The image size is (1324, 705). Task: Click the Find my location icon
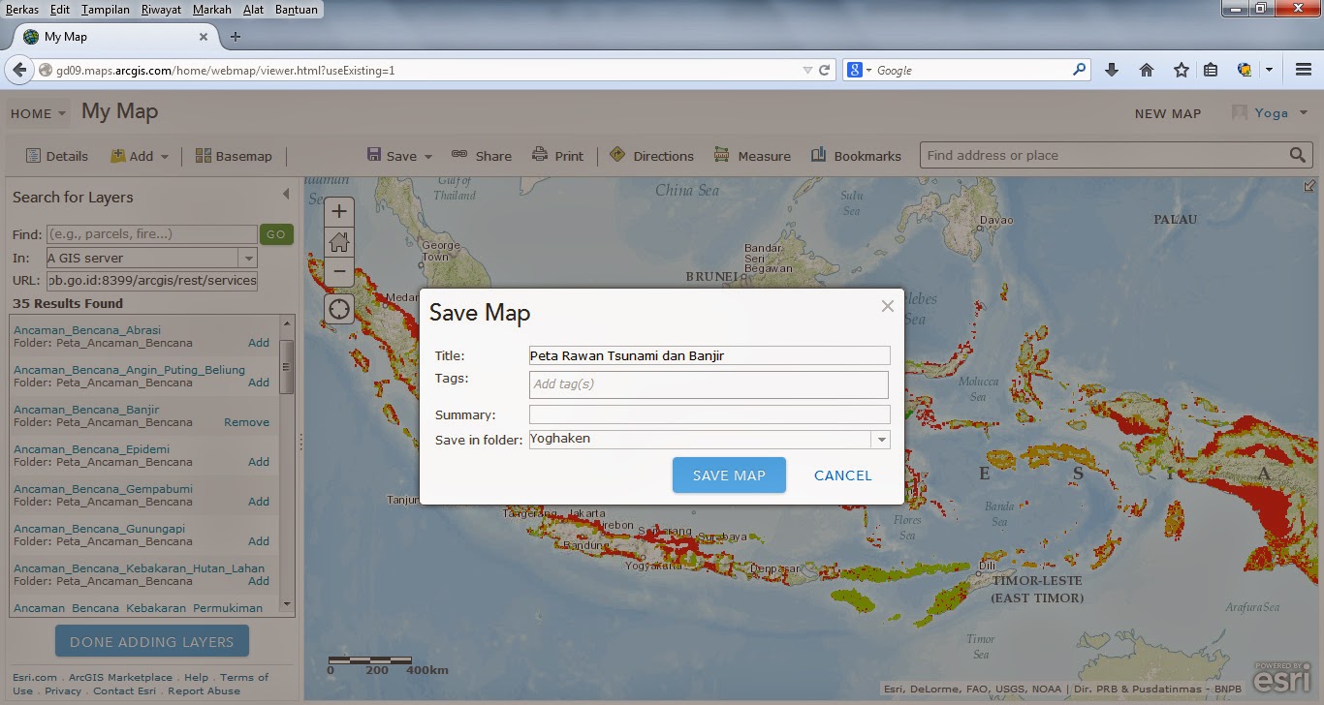pyautogui.click(x=338, y=308)
